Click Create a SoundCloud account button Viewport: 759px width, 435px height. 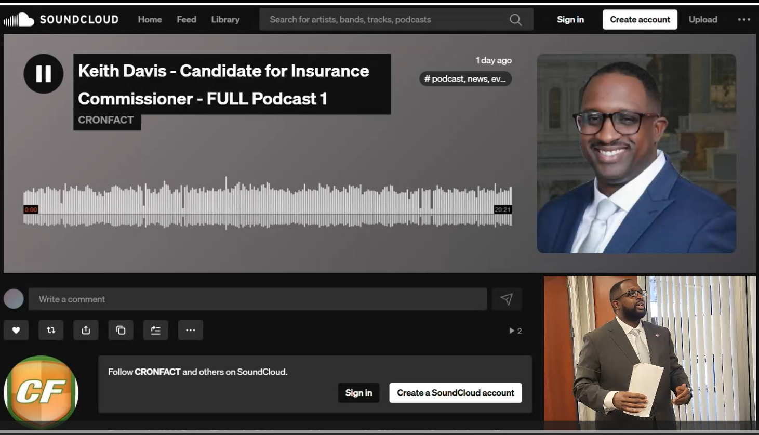tap(456, 393)
